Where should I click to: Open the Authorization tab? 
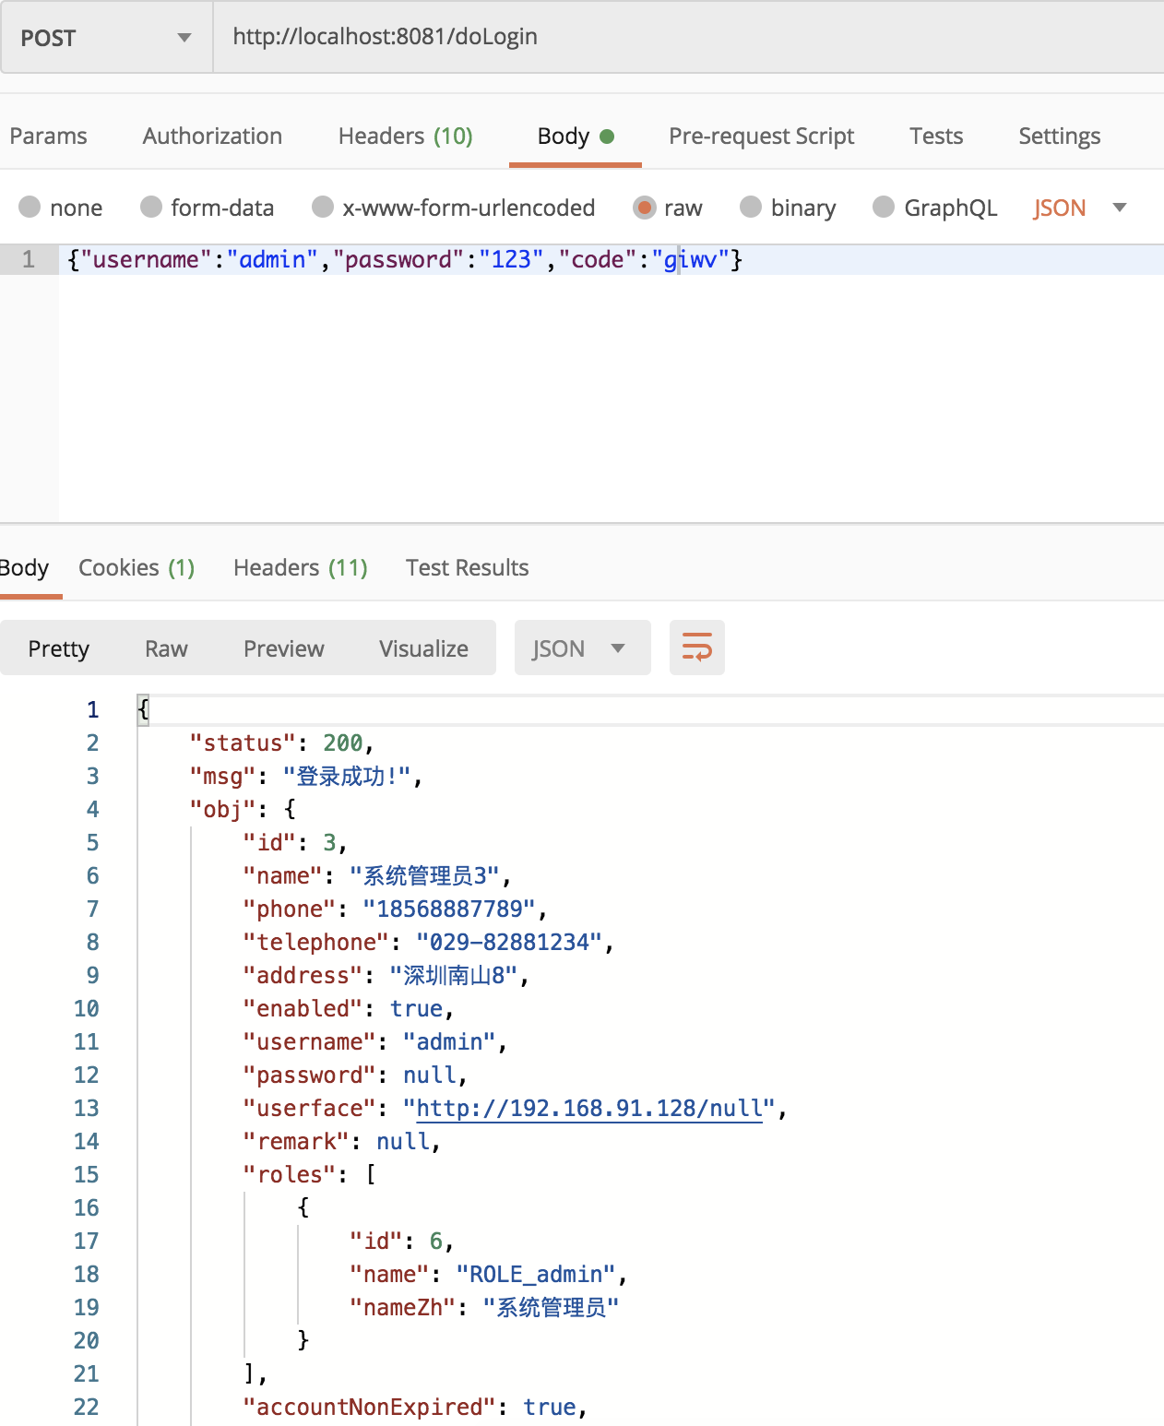tap(212, 137)
